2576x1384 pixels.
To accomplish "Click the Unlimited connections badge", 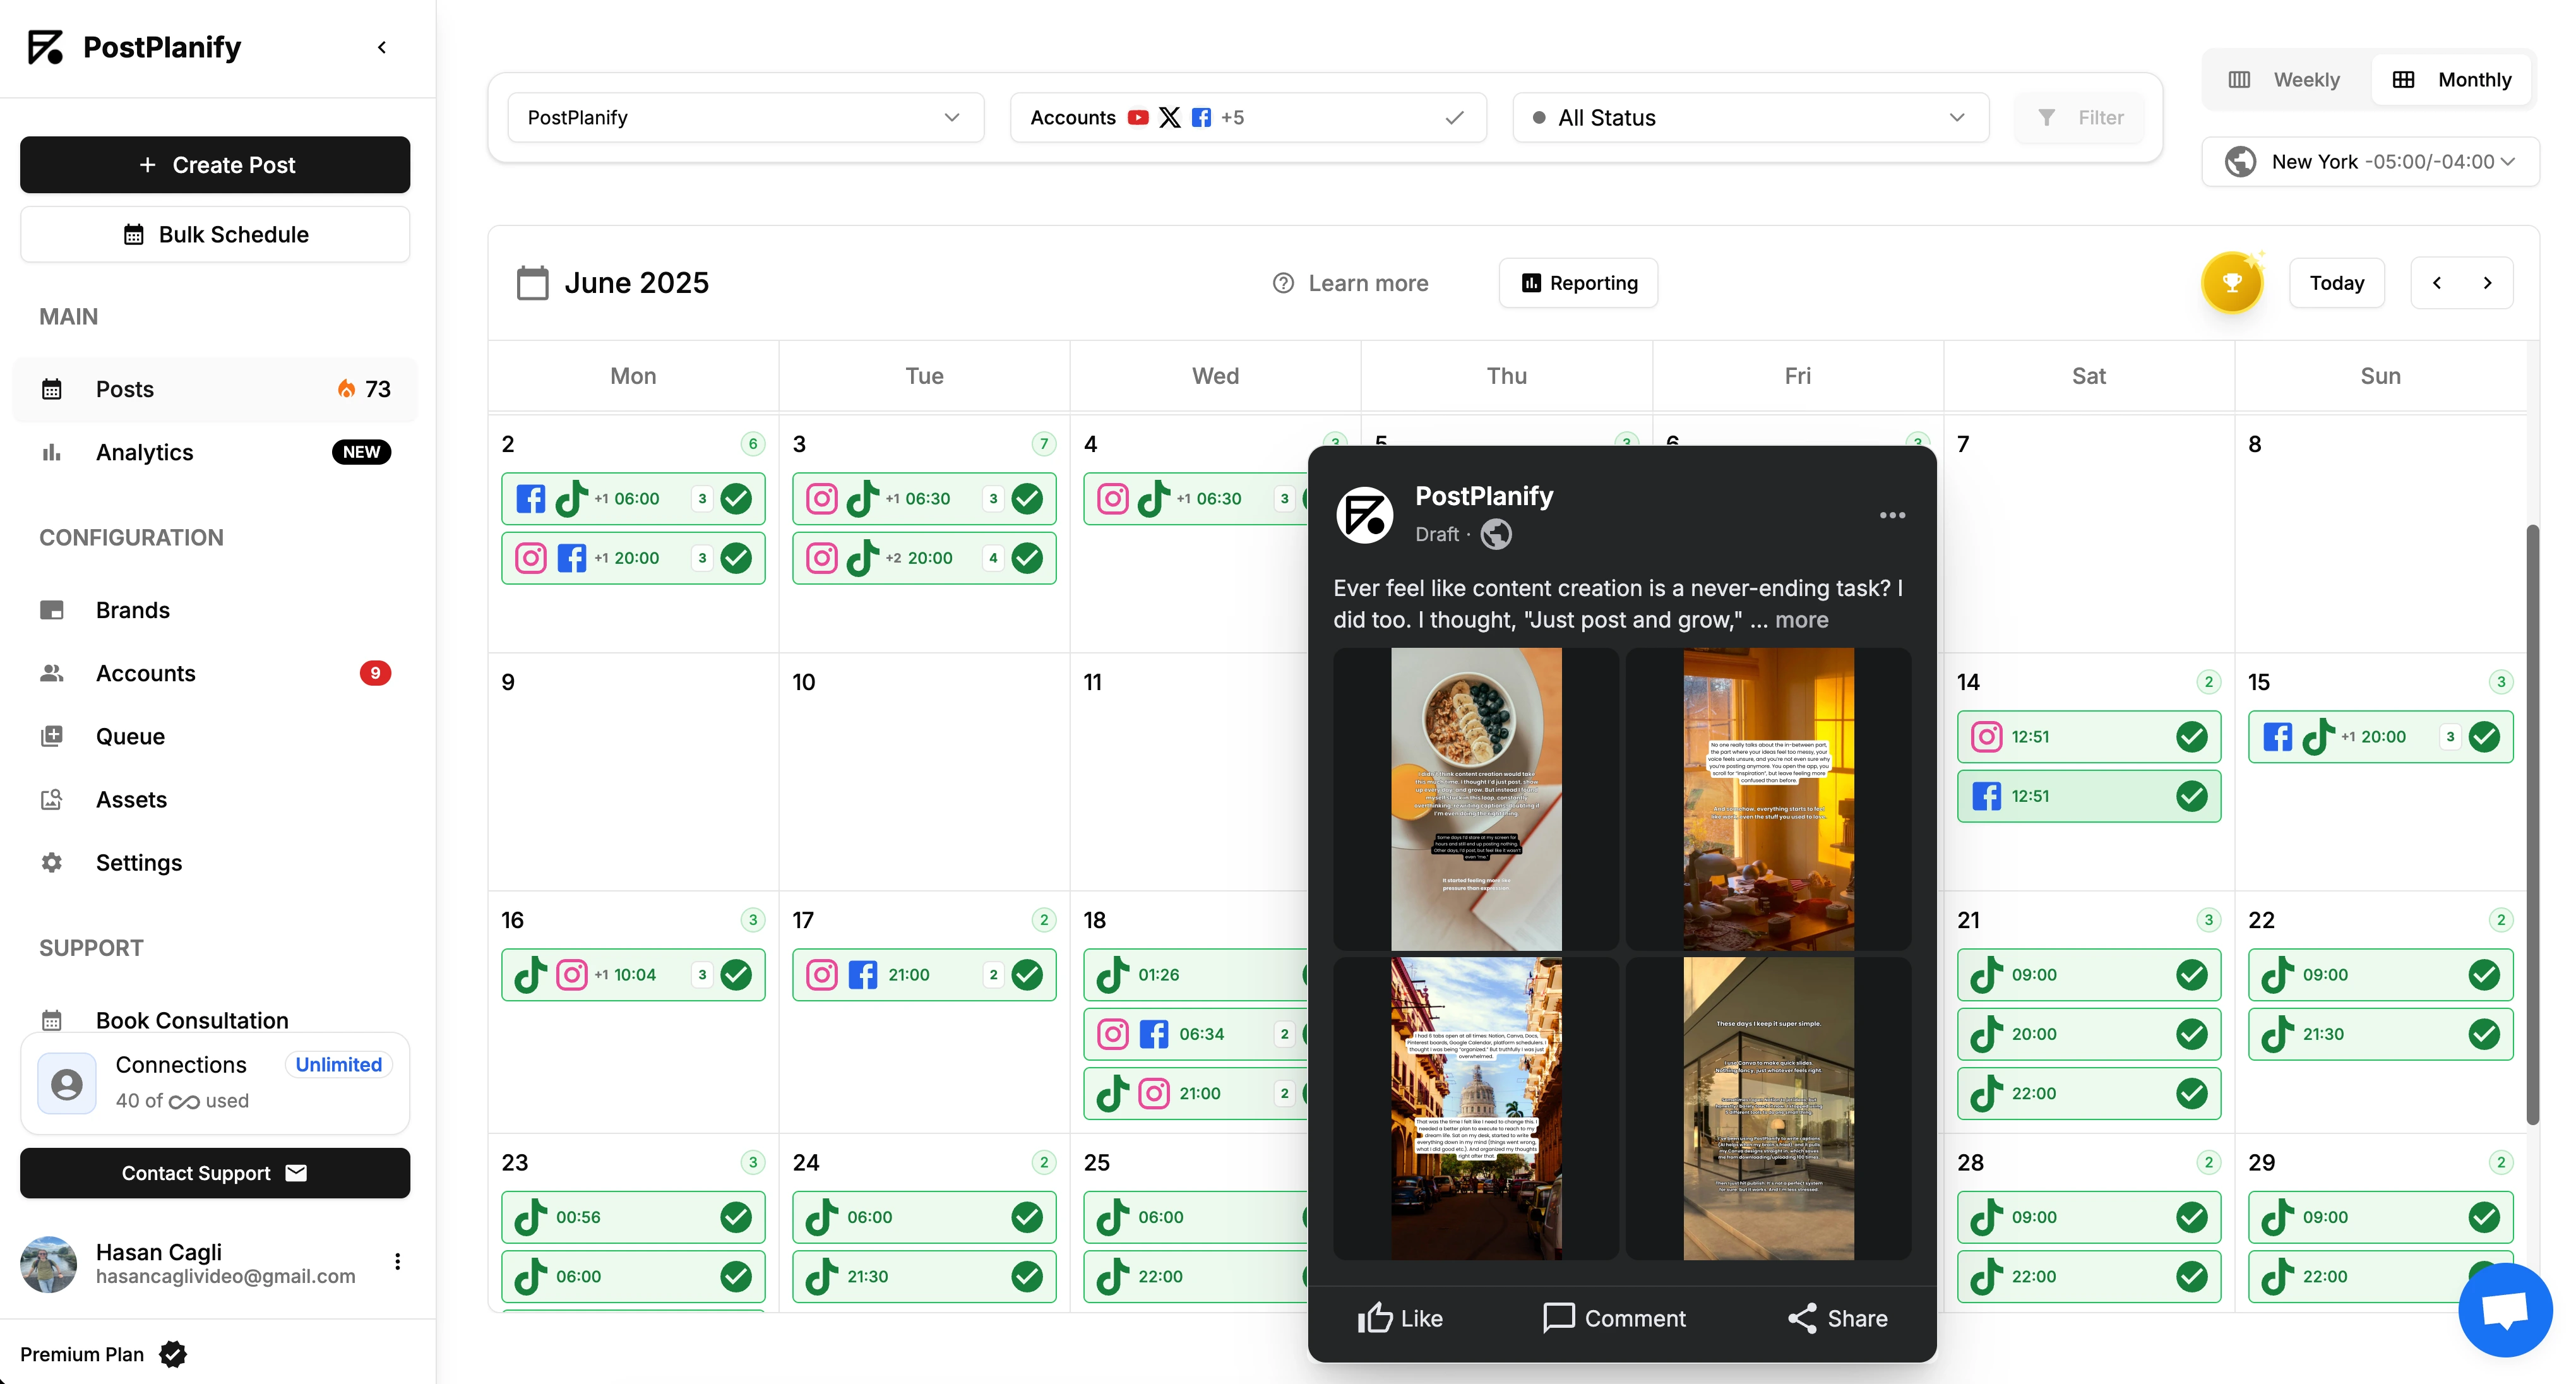I will [x=338, y=1065].
